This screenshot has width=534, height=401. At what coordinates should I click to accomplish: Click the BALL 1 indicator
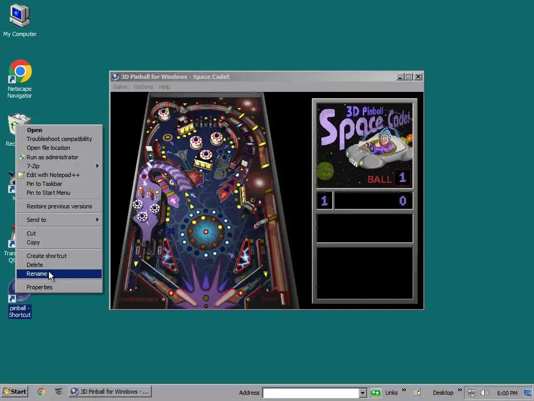coord(389,178)
